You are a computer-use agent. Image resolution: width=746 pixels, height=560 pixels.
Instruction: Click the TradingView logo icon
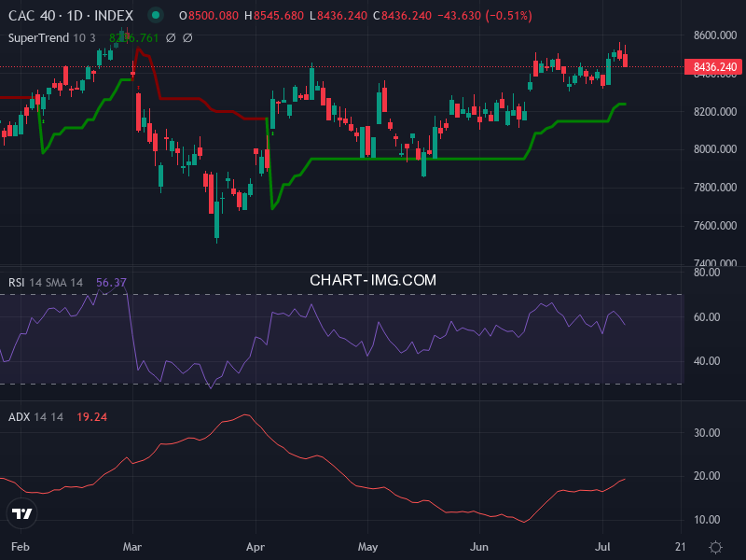[x=21, y=513]
